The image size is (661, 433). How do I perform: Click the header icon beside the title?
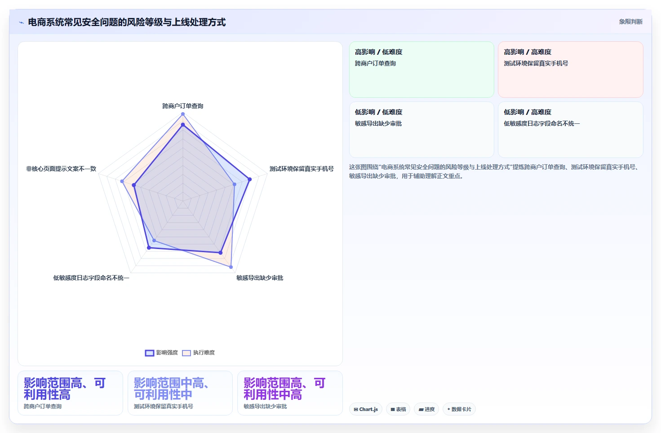(x=21, y=22)
